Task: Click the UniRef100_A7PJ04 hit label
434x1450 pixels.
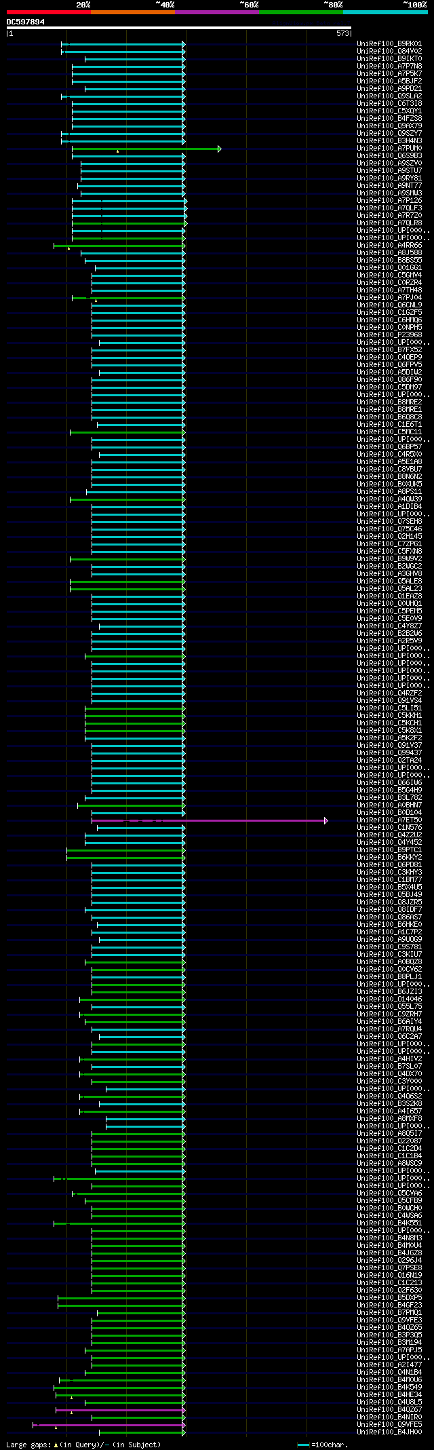Action: tap(389, 298)
